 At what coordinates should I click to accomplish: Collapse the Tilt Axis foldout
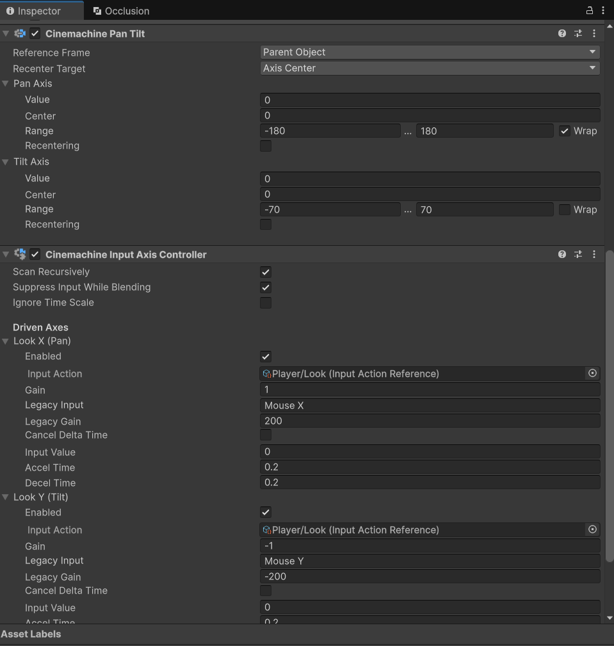point(6,161)
